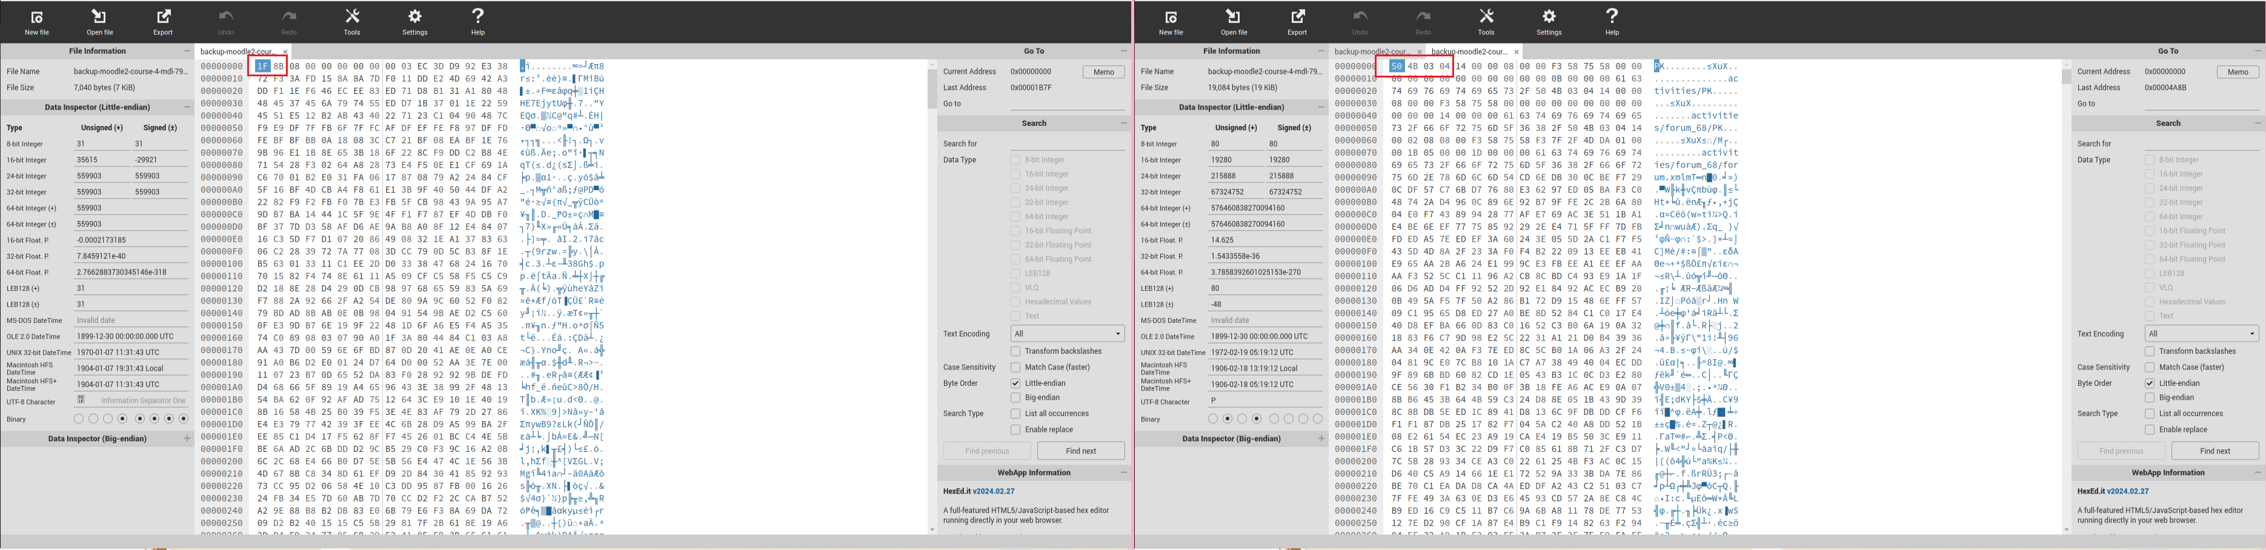The image size is (2266, 550).
Task: Check List all occurrences in left window
Action: tap(1015, 414)
